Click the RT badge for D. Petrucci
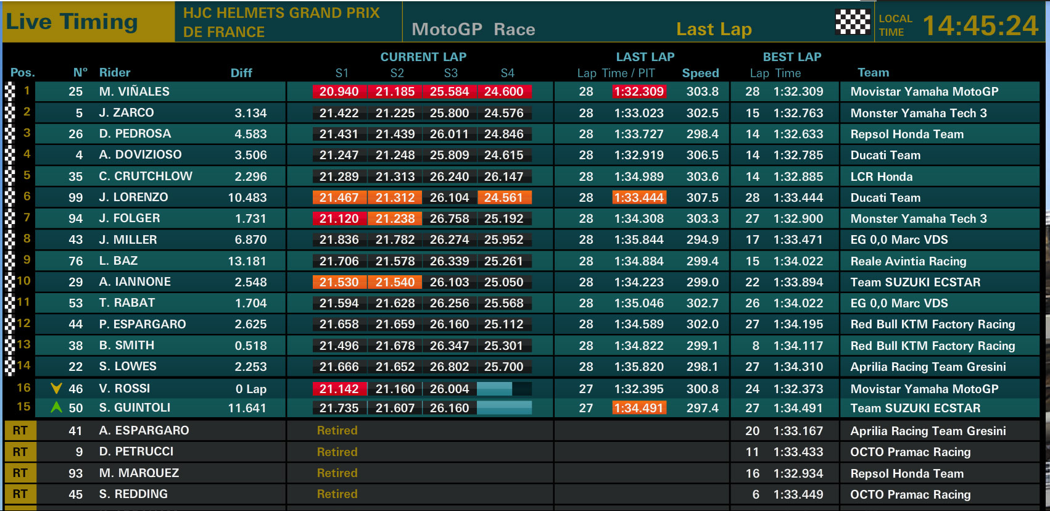Viewport: 1050px width, 511px height. [x=20, y=452]
